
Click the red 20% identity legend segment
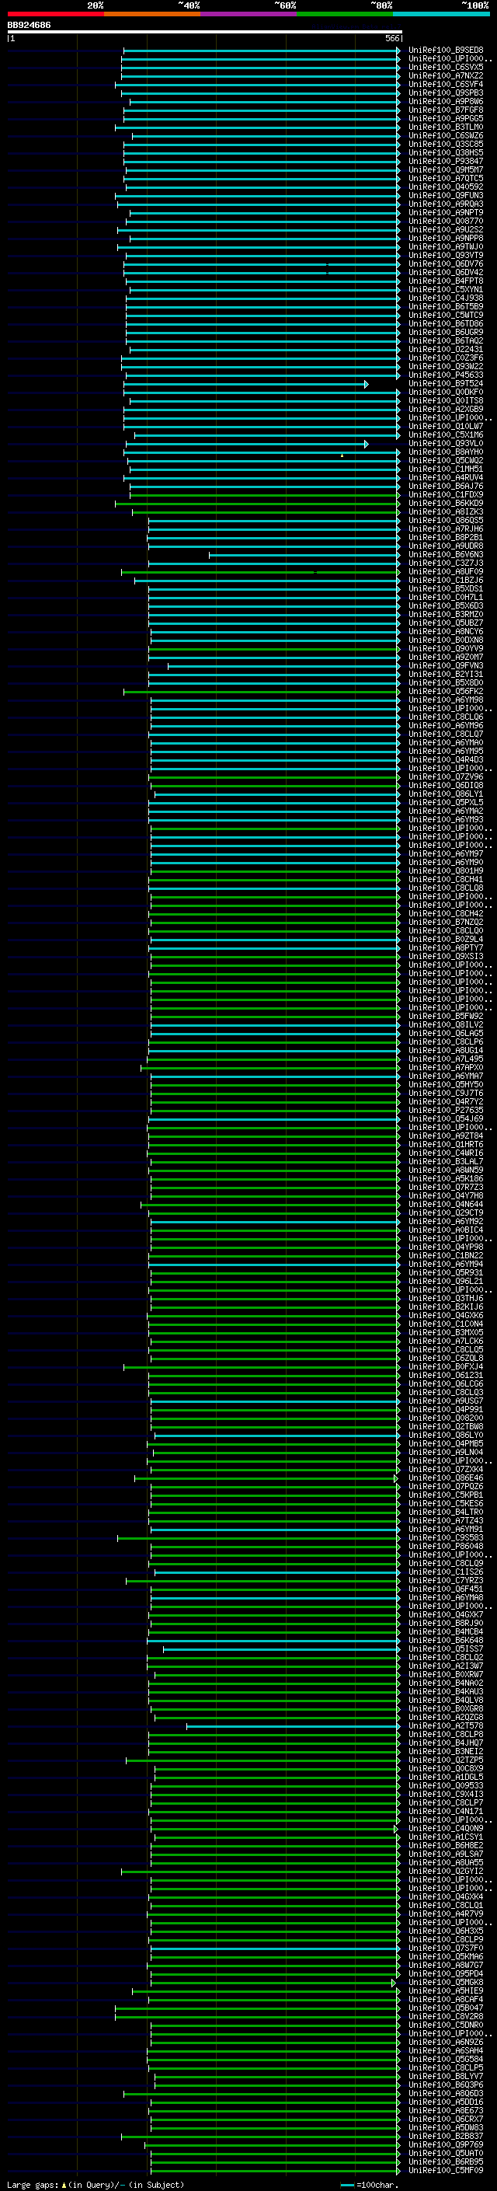point(55,14)
